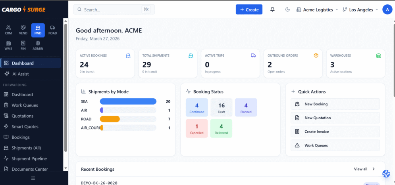Click the AIR shipments bar
The image size is (395, 185).
102,111
